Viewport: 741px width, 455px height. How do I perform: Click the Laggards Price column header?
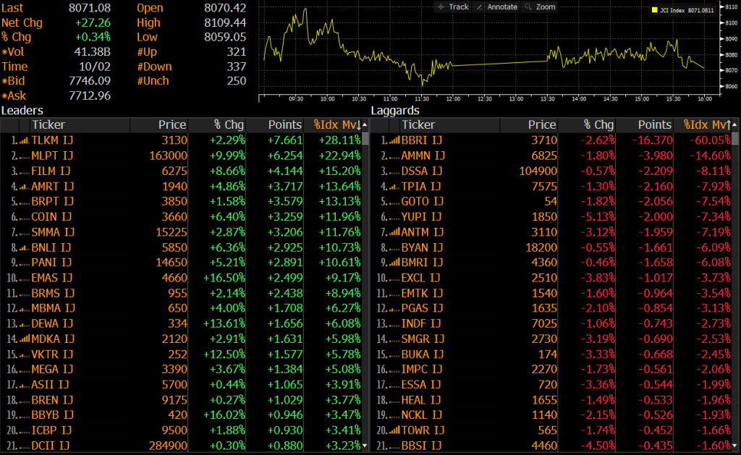coord(541,125)
